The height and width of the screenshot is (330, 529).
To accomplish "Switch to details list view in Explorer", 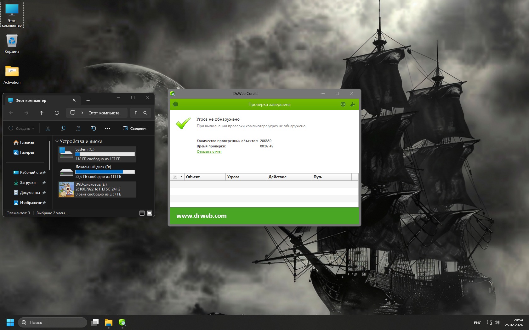I will pyautogui.click(x=142, y=213).
